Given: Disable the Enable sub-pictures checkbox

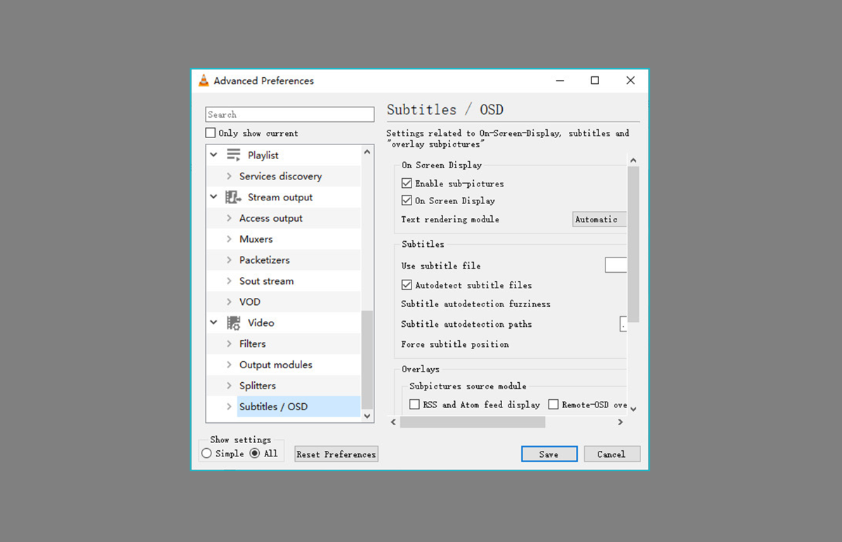Looking at the screenshot, I should click(407, 183).
